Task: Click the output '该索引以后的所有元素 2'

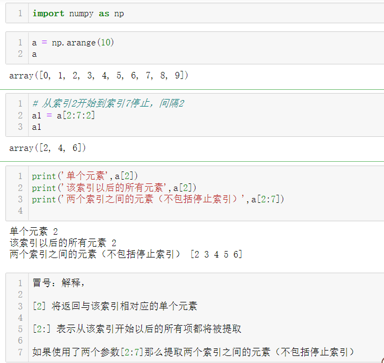Action: point(63,243)
